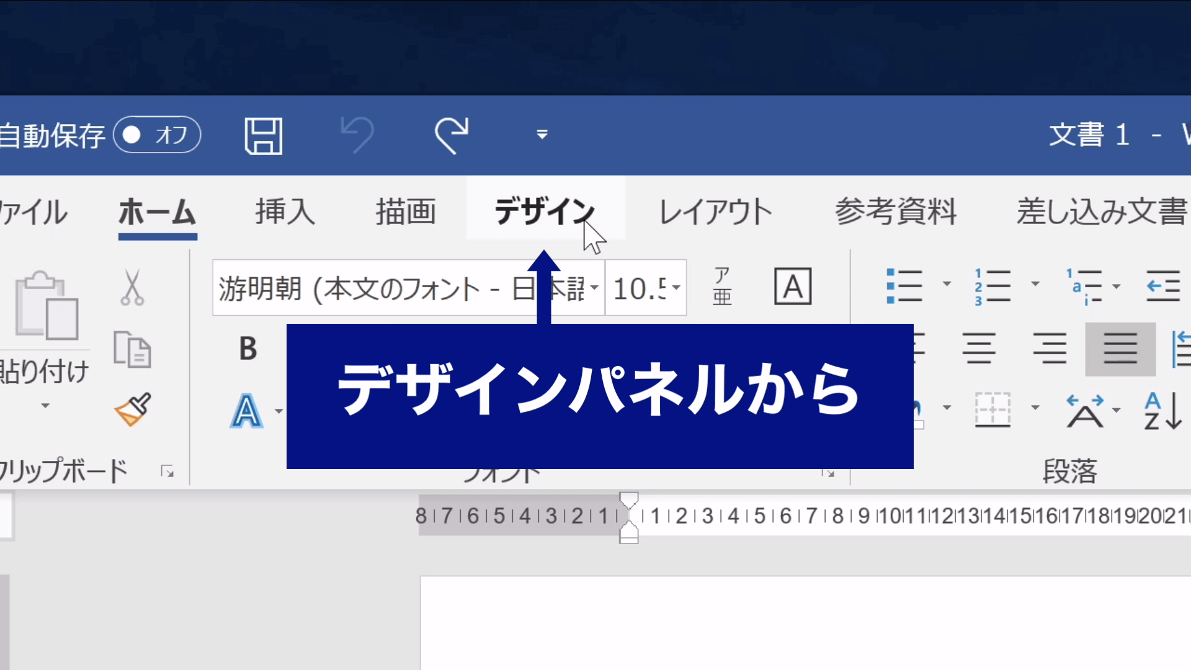Expand the font name dropdown arrow
Screen dimensions: 1191x670
pos(594,287)
